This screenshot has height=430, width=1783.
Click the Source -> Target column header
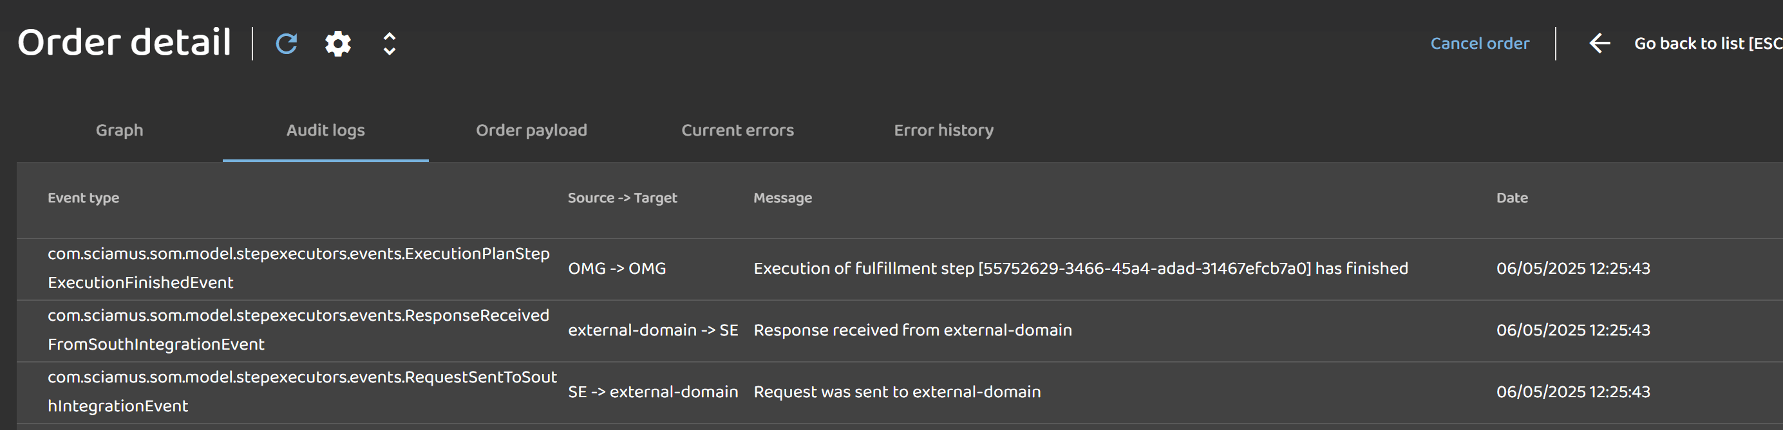(x=622, y=198)
